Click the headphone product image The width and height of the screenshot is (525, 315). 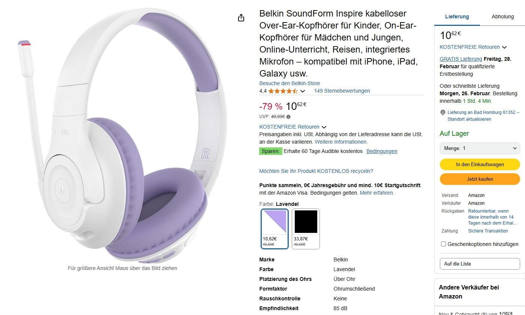coord(123,135)
